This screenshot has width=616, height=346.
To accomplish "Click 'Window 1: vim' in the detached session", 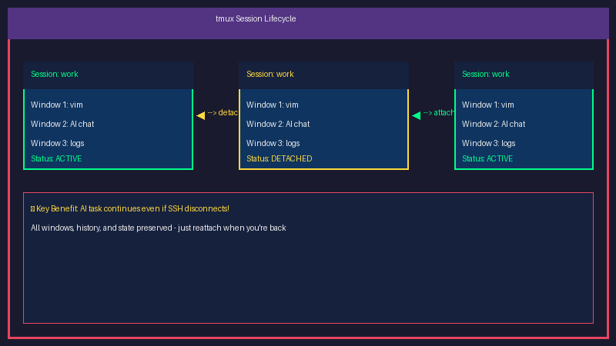I will coord(273,105).
